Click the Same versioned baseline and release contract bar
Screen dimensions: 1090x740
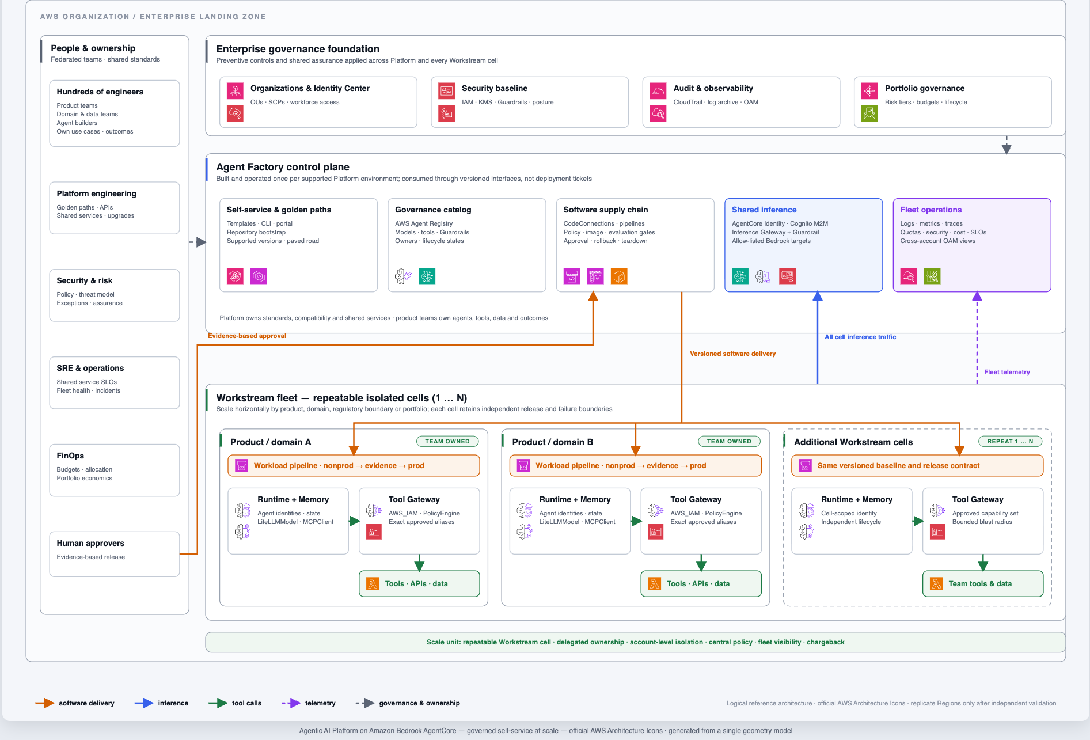coord(917,465)
